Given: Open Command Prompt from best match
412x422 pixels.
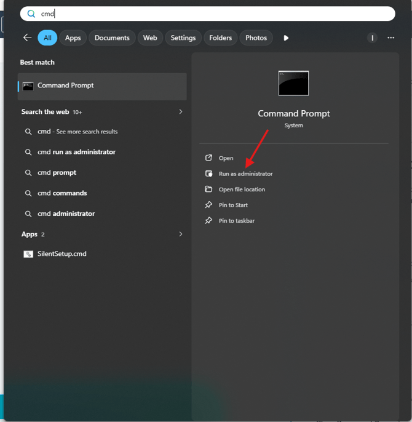Looking at the screenshot, I should [x=102, y=86].
